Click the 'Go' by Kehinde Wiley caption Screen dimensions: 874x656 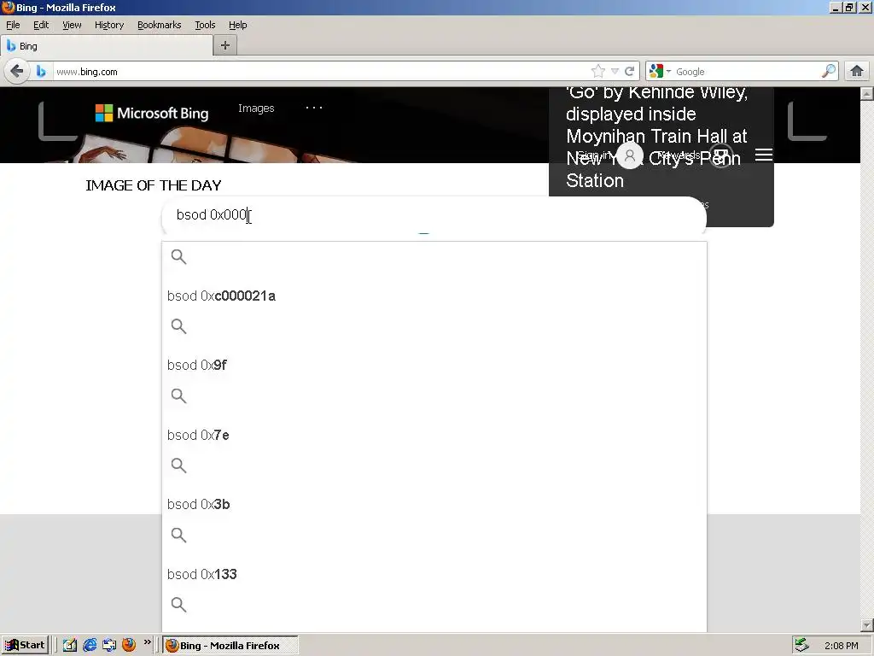pyautogui.click(x=656, y=136)
